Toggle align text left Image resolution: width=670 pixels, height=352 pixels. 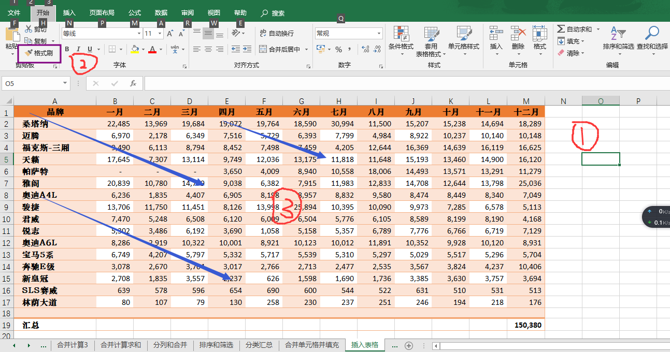[197, 49]
